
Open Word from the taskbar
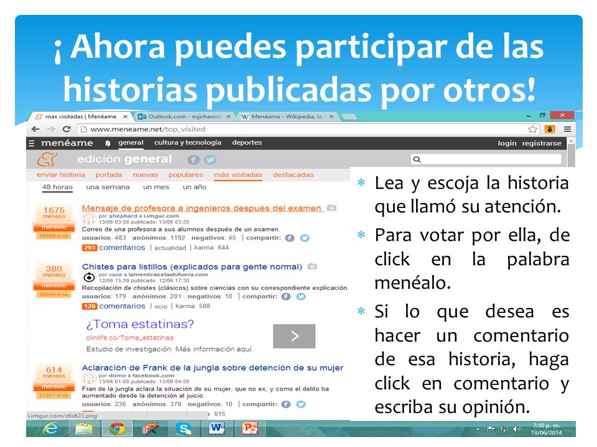tap(216, 428)
